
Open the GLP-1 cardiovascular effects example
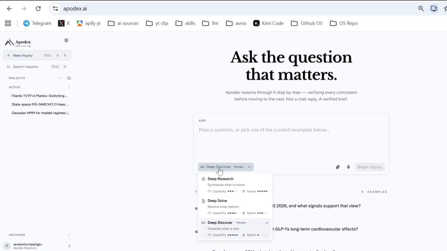point(316,229)
